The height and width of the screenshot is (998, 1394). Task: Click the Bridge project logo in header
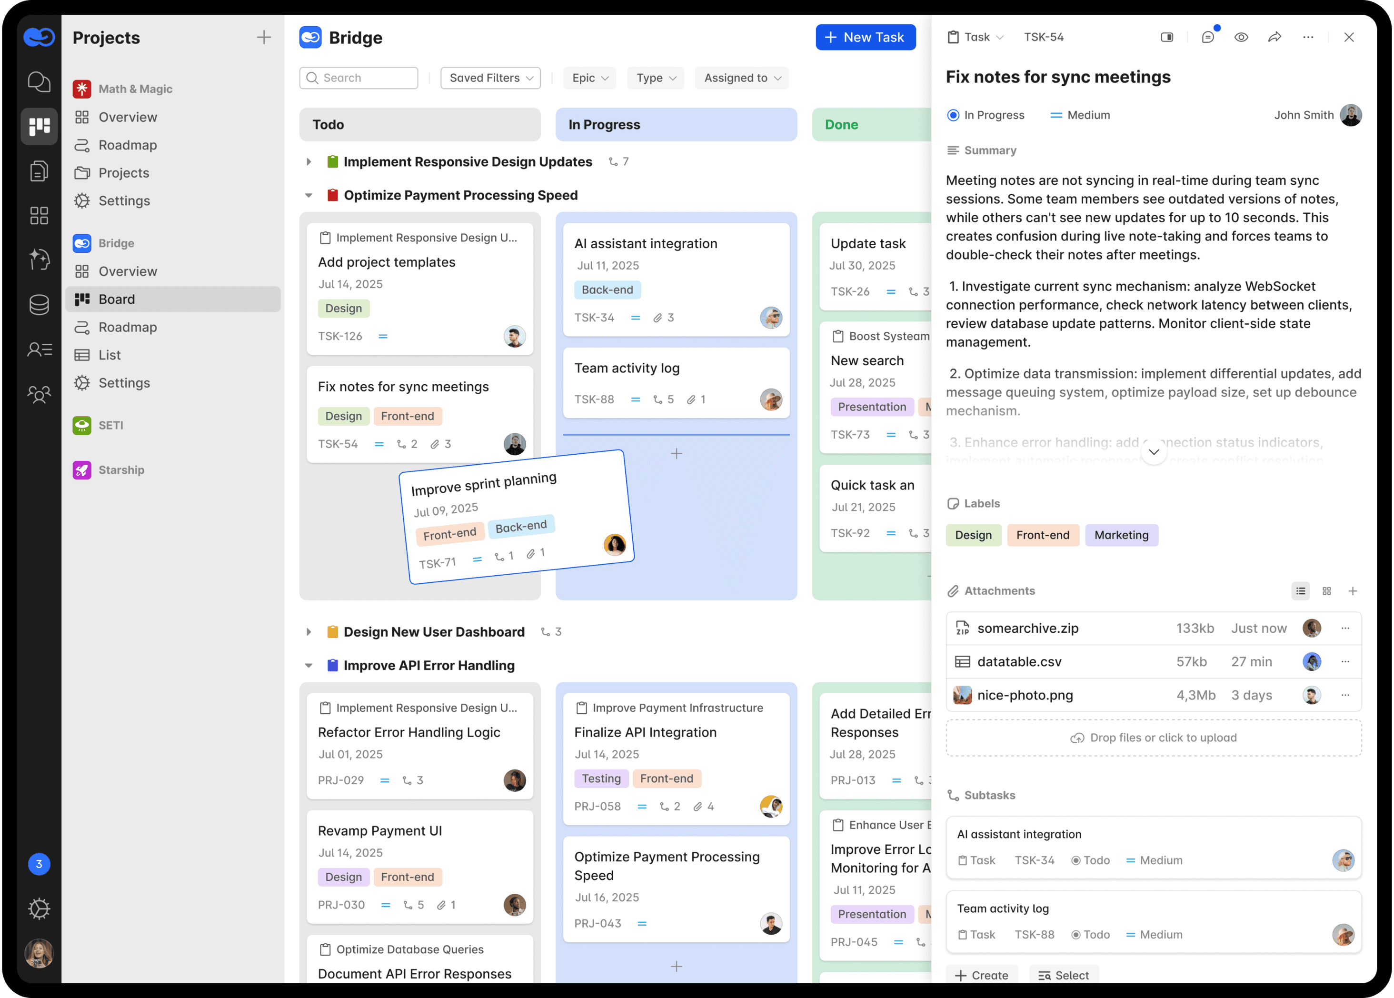(x=310, y=38)
